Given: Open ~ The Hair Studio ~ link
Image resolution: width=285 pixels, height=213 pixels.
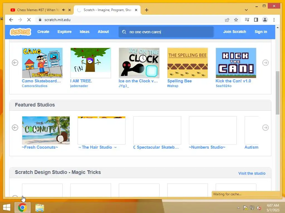Looking at the screenshot, I should tap(97, 147).
